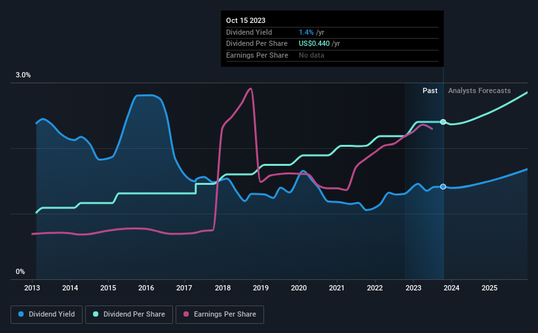This screenshot has width=538, height=333.
Task: Click the Analysts Forecasts label
Action: (x=479, y=90)
